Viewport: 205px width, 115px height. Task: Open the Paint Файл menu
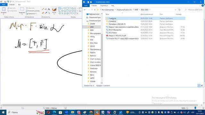pos(4,4)
